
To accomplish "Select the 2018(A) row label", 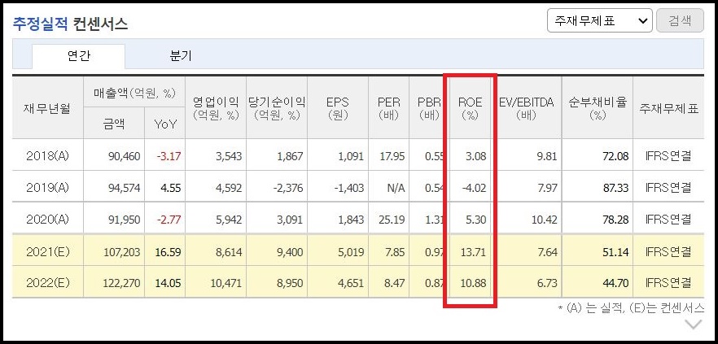I will [x=47, y=156].
